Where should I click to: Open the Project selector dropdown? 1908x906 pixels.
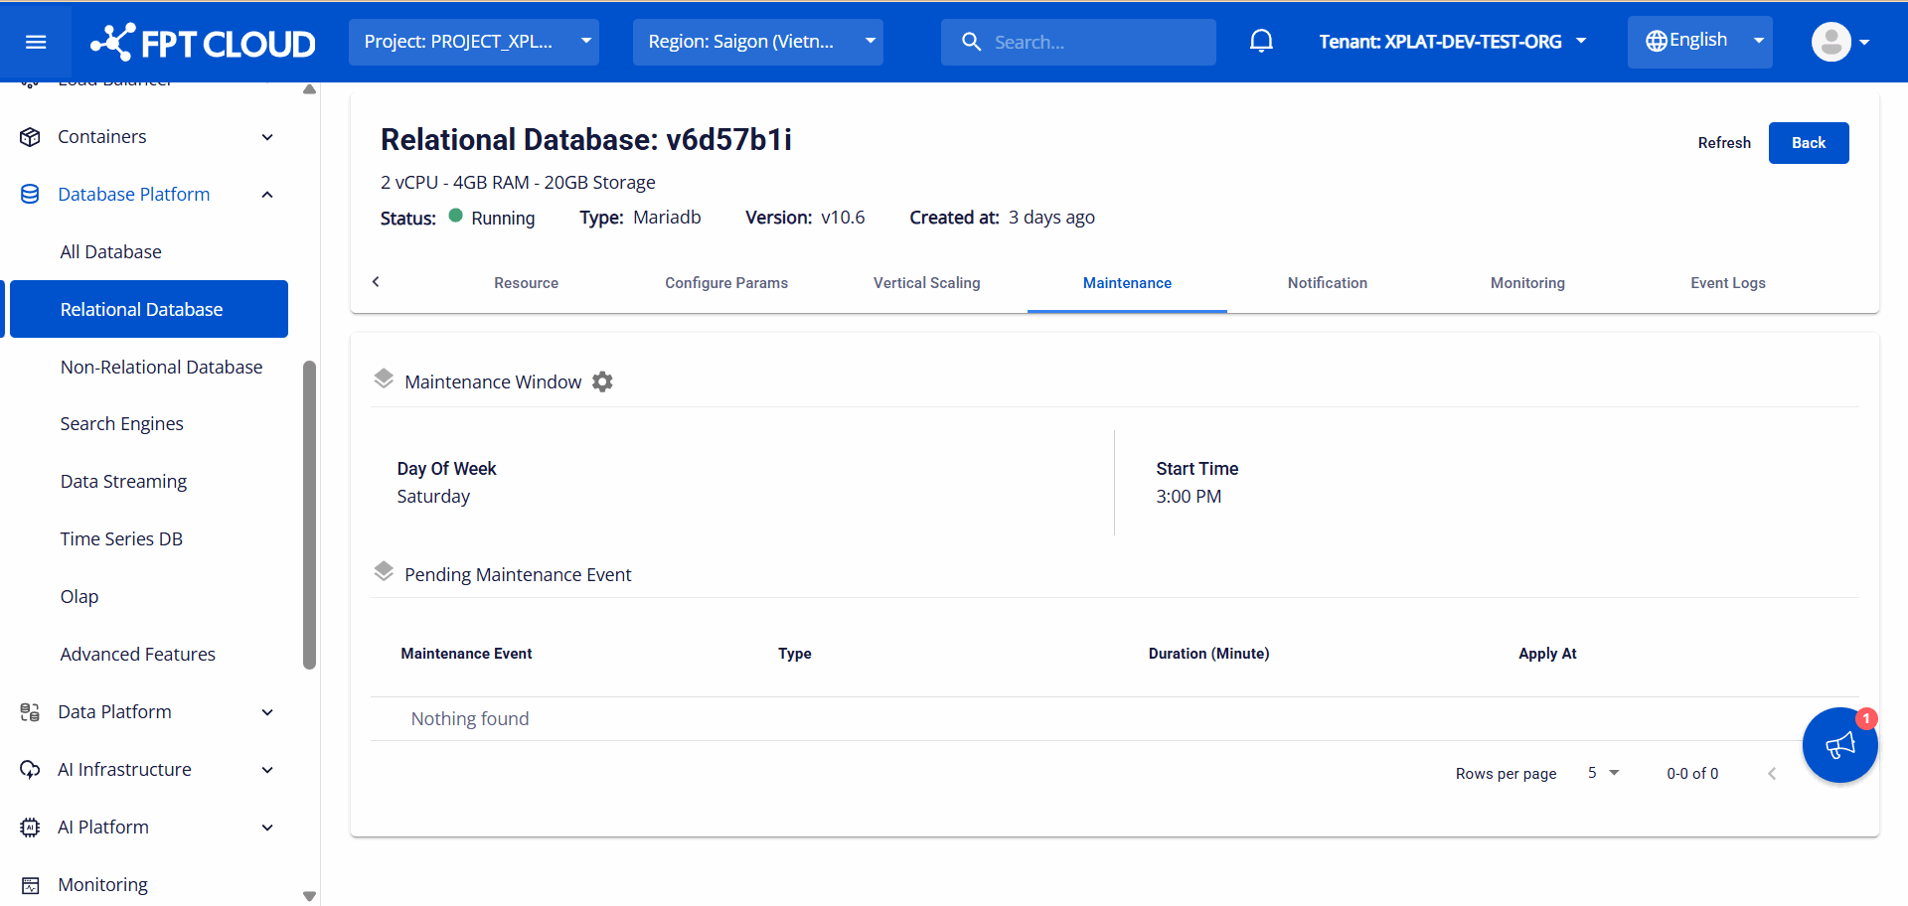(473, 42)
